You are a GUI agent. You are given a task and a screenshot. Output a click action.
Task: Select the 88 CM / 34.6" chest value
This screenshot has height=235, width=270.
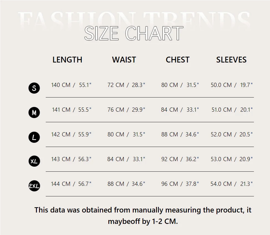pos(180,134)
